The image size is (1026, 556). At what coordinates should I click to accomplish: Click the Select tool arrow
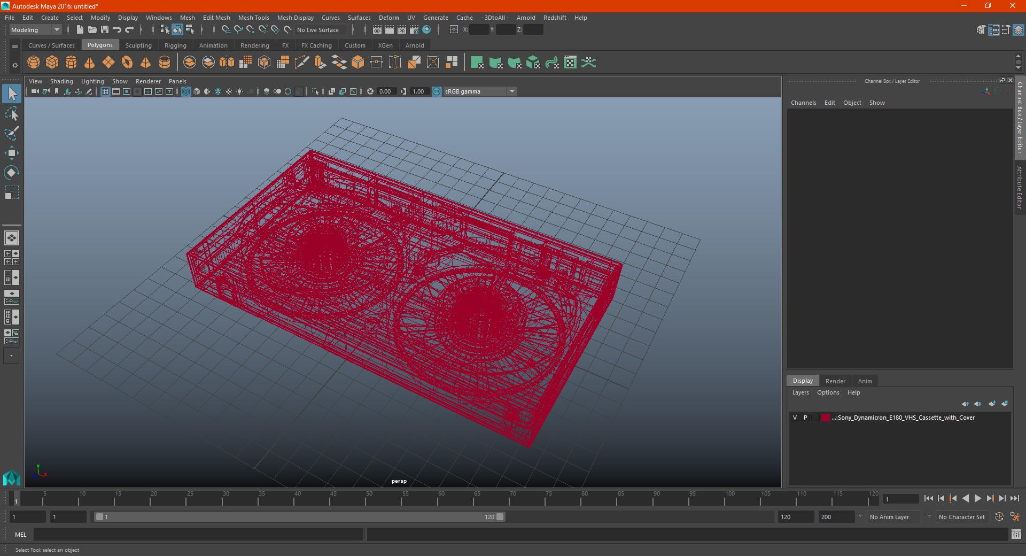(11, 94)
